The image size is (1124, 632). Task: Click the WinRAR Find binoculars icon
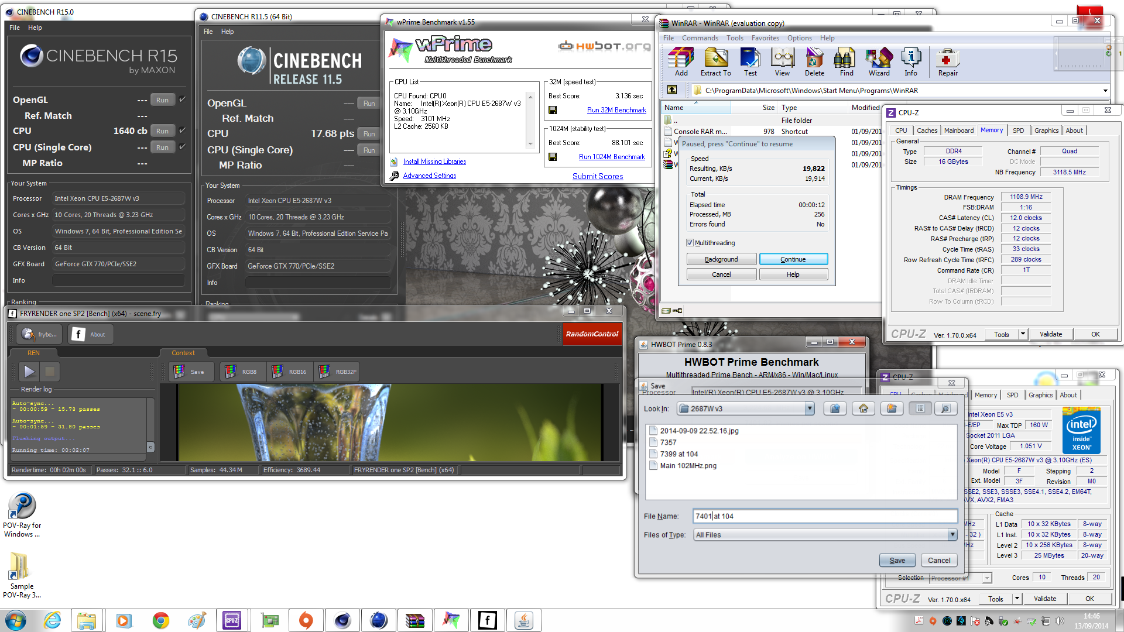click(x=846, y=62)
